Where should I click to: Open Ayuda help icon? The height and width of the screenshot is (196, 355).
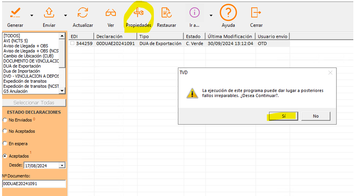click(x=228, y=13)
